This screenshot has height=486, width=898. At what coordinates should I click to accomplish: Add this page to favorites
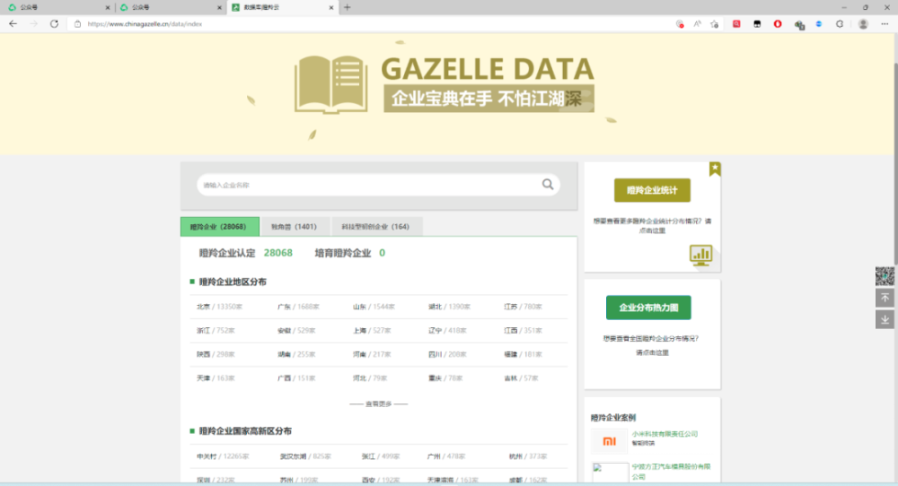(715, 24)
